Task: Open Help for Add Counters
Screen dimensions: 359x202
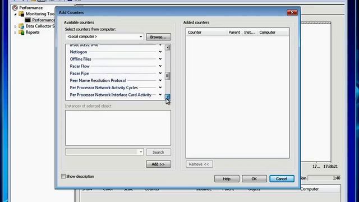Action: 227,178
